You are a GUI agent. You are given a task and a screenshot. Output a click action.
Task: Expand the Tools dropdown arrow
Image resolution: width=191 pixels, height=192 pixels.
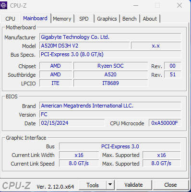(x=110, y=185)
